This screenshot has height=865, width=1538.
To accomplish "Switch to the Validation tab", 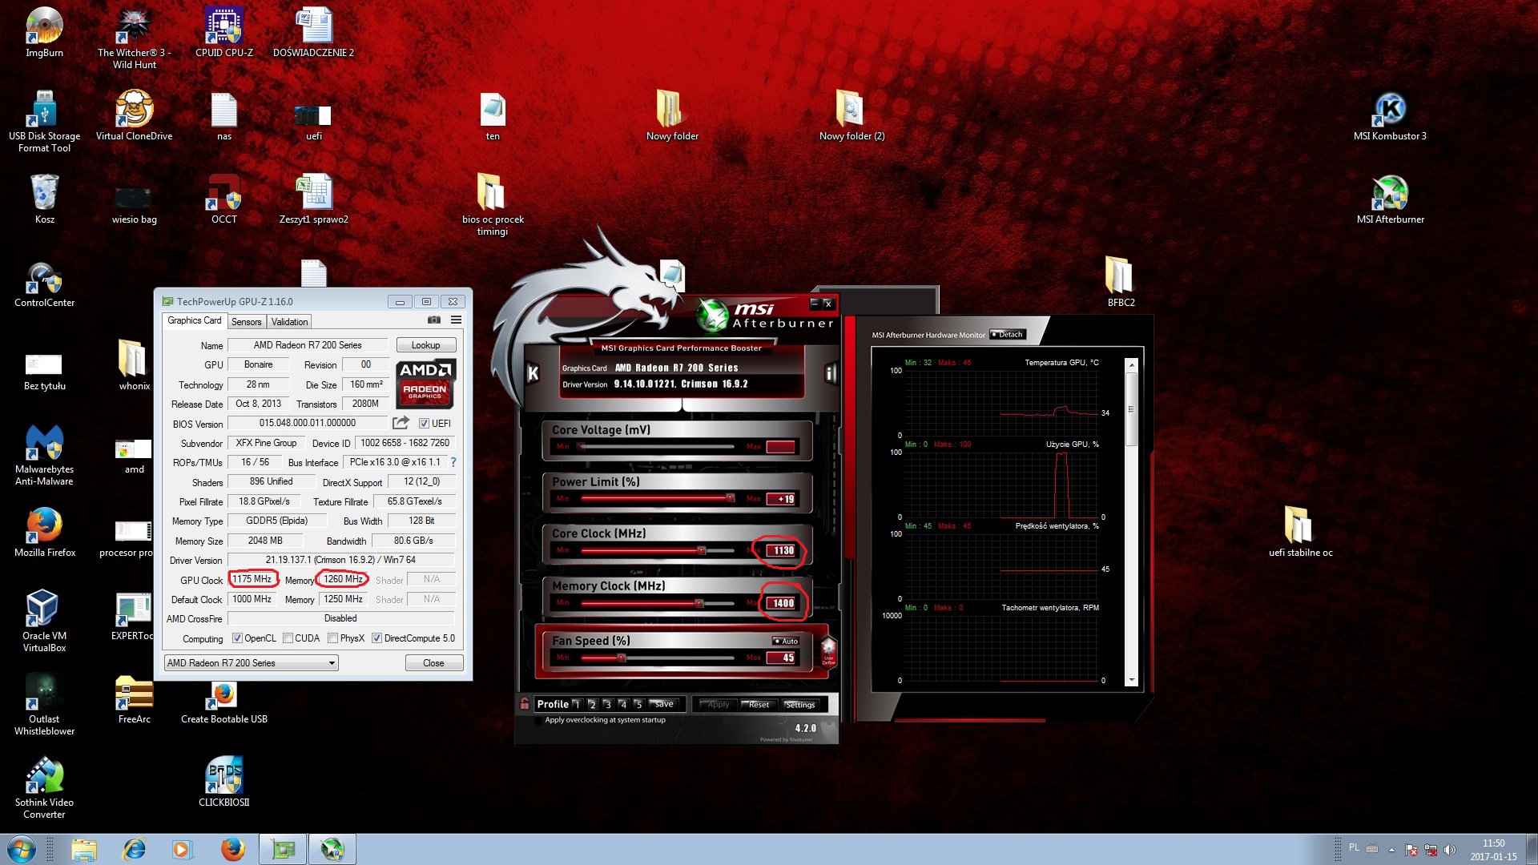I will (x=289, y=322).
